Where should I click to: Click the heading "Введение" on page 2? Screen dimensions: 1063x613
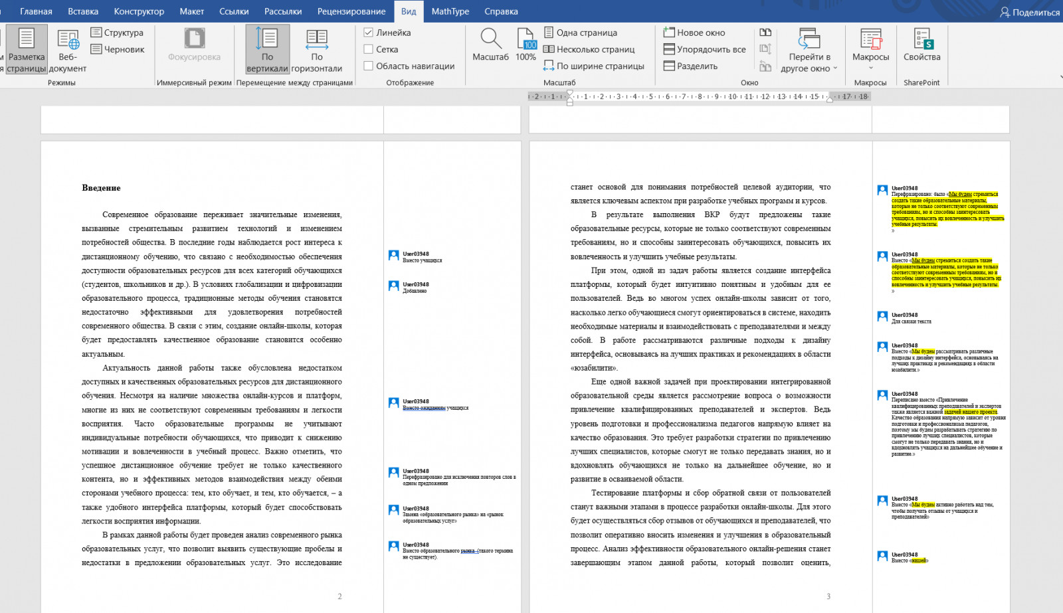click(x=101, y=188)
